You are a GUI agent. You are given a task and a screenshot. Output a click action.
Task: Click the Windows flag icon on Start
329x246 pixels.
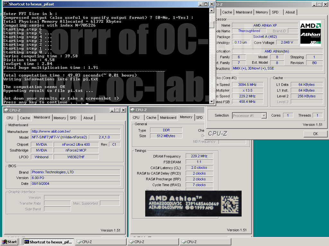4,242
